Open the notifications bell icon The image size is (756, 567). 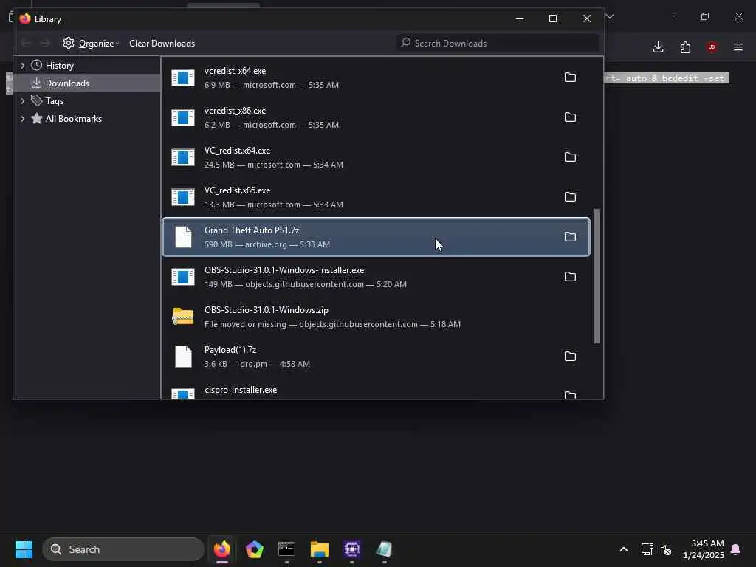tap(736, 549)
